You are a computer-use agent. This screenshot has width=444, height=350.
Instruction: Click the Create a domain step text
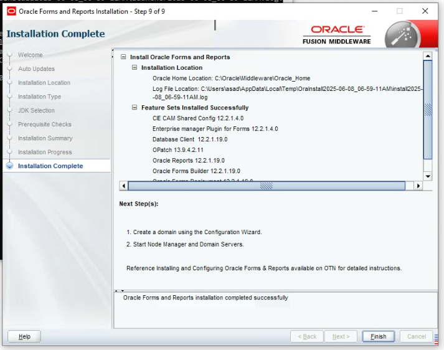click(x=194, y=232)
